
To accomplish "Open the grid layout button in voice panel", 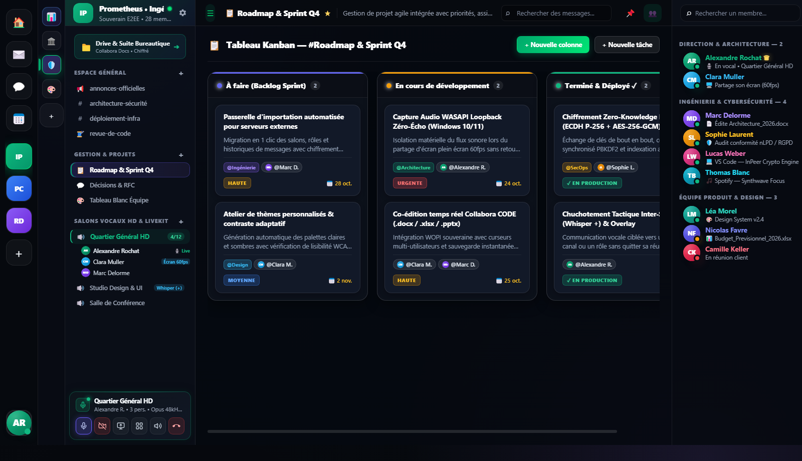I will point(139,426).
